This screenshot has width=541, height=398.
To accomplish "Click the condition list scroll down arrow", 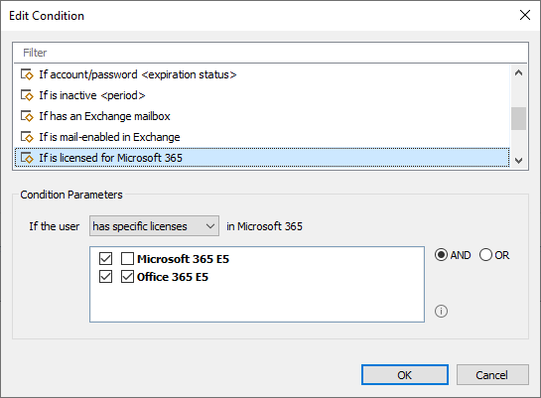I will point(518,161).
